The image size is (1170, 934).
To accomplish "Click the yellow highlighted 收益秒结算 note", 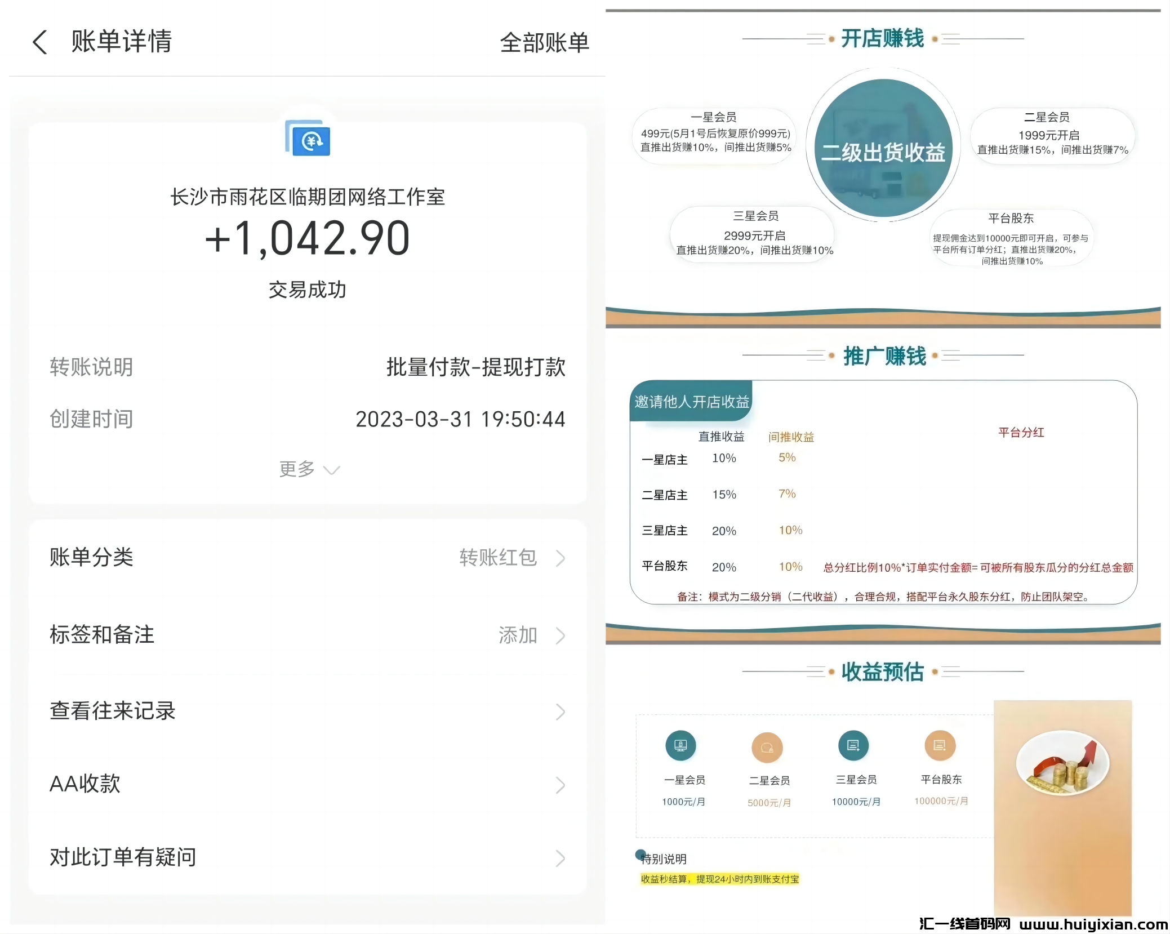I will 719,879.
